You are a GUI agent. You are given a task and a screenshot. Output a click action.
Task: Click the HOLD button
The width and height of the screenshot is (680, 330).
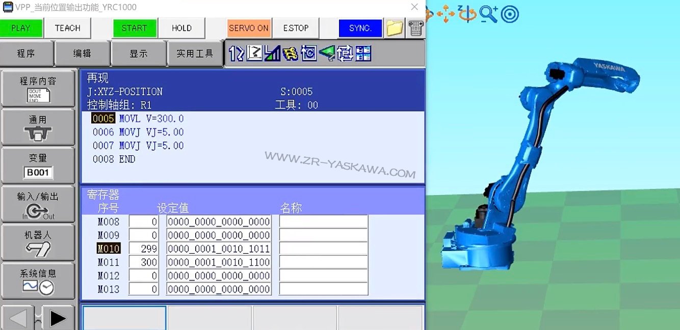coord(182,28)
